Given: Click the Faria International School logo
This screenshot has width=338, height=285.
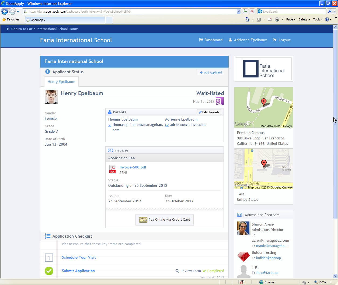Looking at the screenshot, I should (264, 69).
